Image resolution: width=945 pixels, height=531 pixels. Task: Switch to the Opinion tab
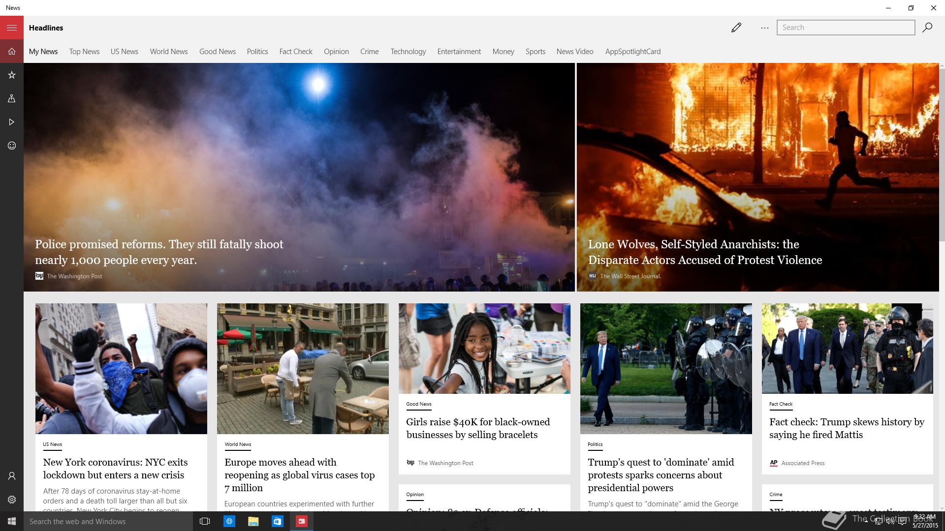coord(336,51)
